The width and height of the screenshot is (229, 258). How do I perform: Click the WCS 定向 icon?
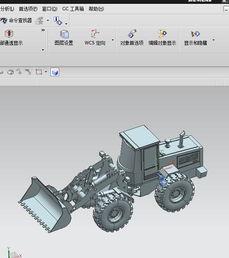[95, 34]
